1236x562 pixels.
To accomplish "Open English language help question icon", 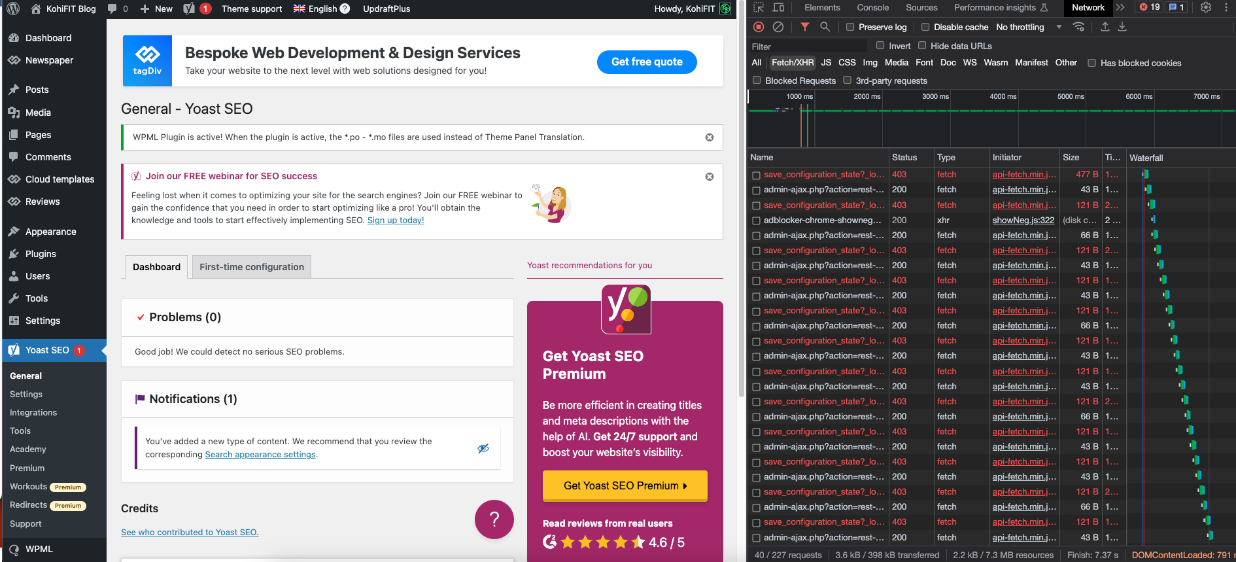I will [x=345, y=9].
